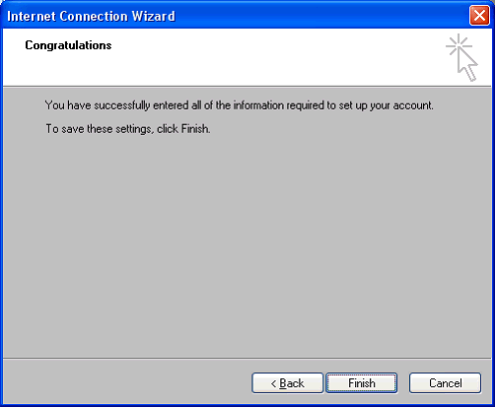
Task: Close the wizard using the red X
Action: coord(479,16)
